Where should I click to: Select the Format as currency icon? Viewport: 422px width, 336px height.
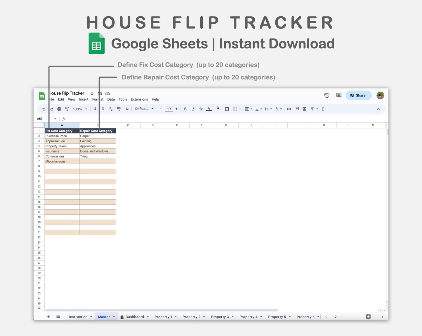95,109
